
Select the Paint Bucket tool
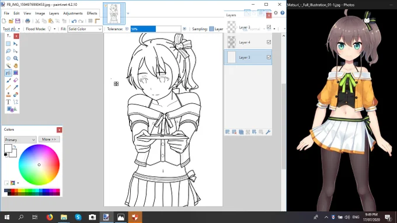[x=8, y=73]
